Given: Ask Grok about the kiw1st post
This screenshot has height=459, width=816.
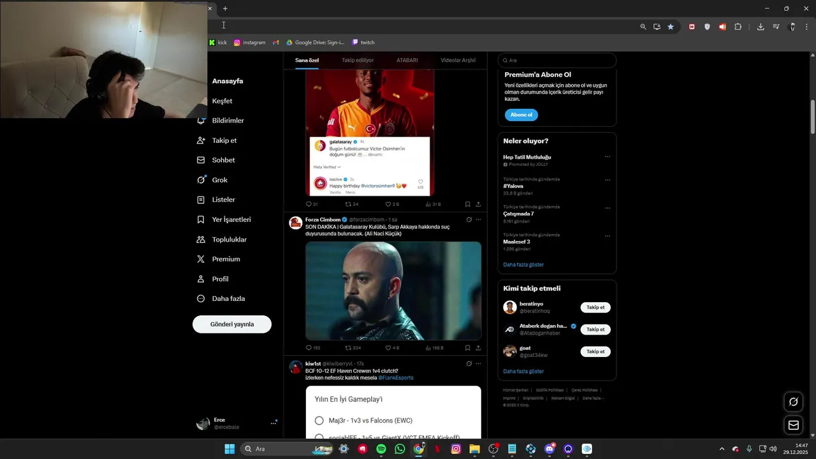Looking at the screenshot, I should pyautogui.click(x=469, y=363).
